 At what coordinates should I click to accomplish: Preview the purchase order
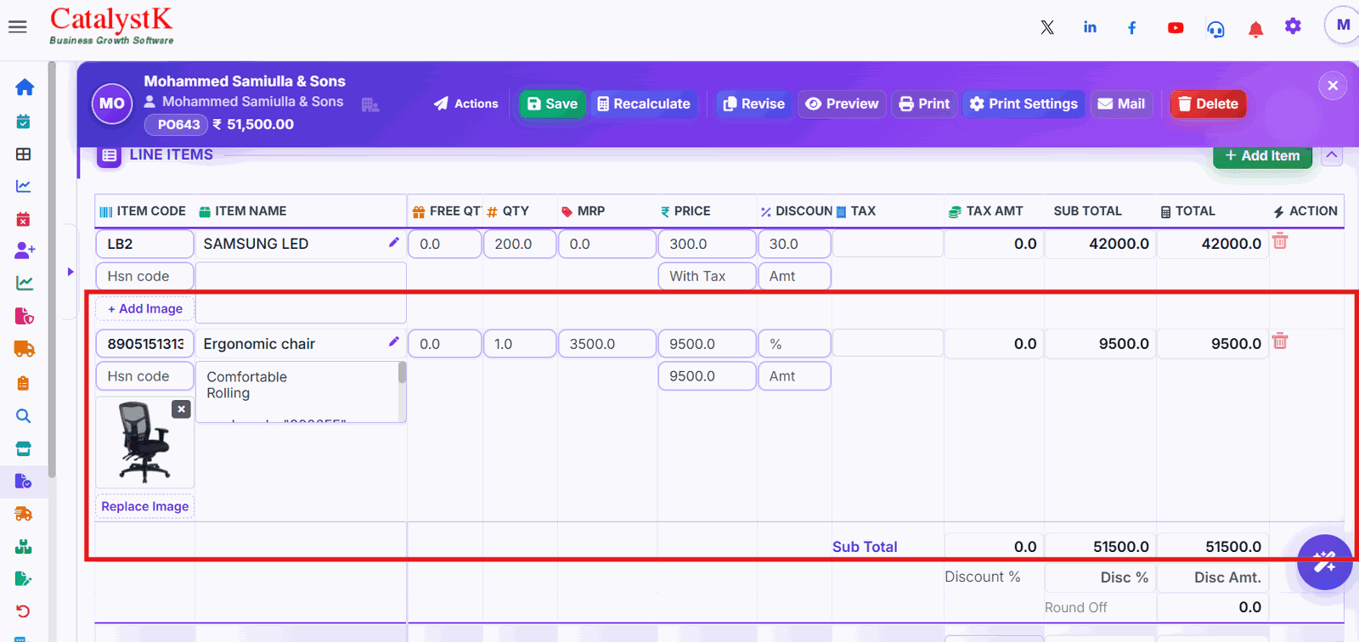tap(842, 104)
